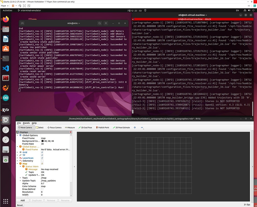Toggle the Draw Behind checkbox
This screenshot has width=257, height=207.
click(x=42, y=189)
